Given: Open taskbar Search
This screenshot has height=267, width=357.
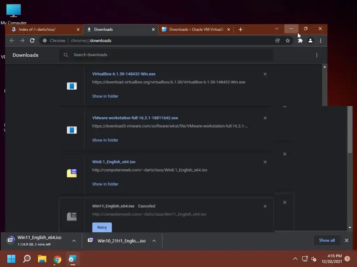Looking at the screenshot, I should (x=27, y=259).
